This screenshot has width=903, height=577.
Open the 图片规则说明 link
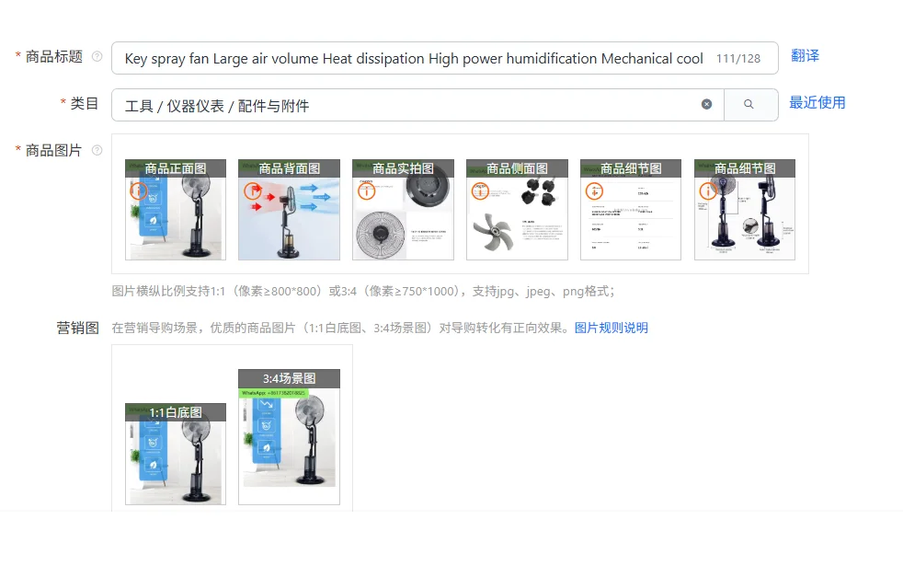tap(612, 328)
